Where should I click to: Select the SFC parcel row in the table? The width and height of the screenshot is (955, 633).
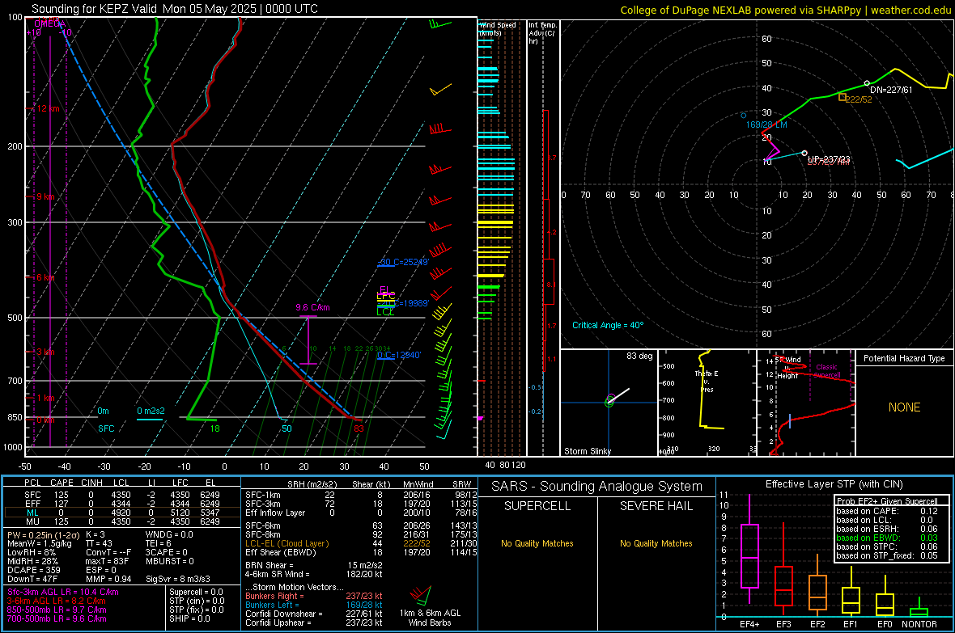click(122, 495)
